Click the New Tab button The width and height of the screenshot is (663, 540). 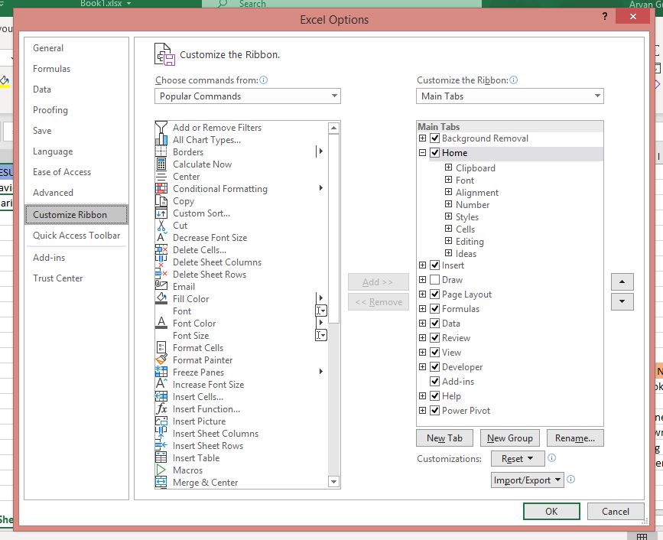coord(444,438)
